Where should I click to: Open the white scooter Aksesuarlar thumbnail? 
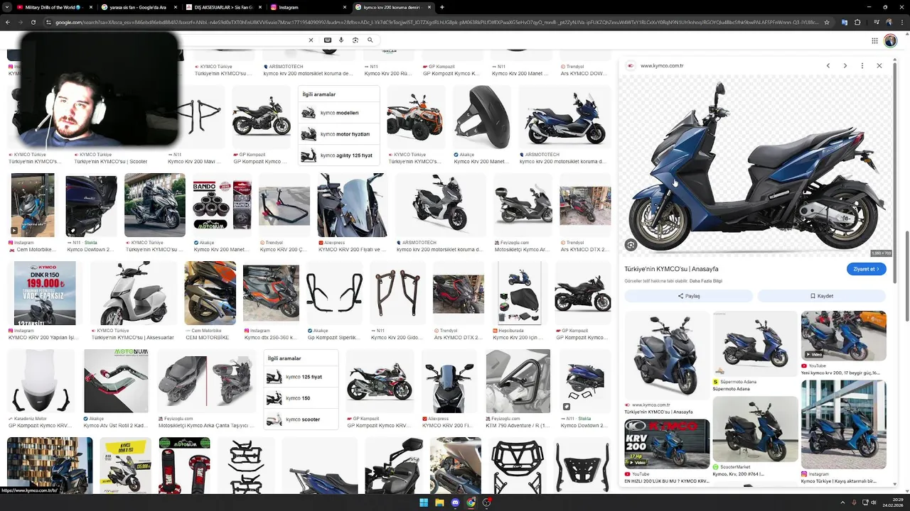click(x=132, y=293)
